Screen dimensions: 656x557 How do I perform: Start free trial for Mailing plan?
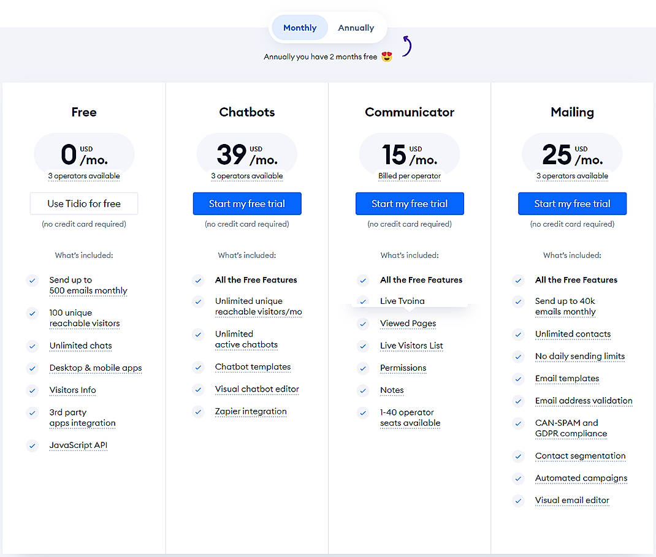573,203
